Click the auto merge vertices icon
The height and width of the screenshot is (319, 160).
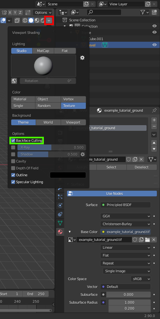pos(28,13)
